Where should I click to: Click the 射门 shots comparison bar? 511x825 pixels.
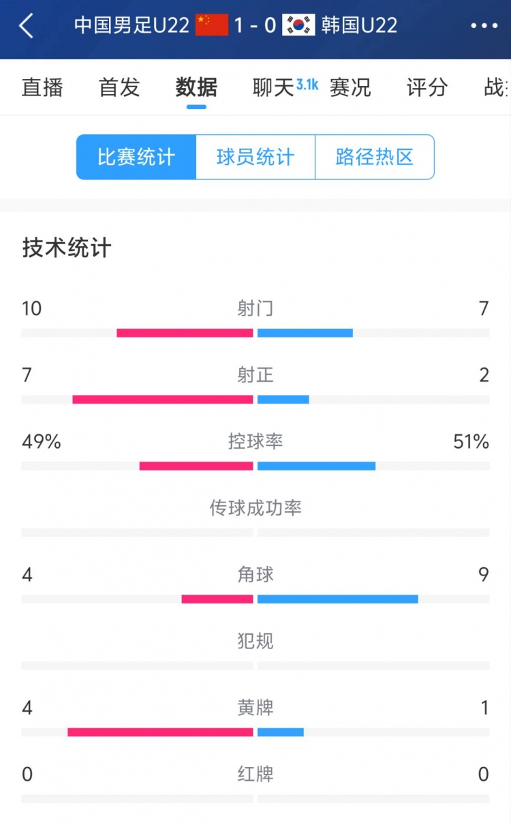[x=255, y=333]
